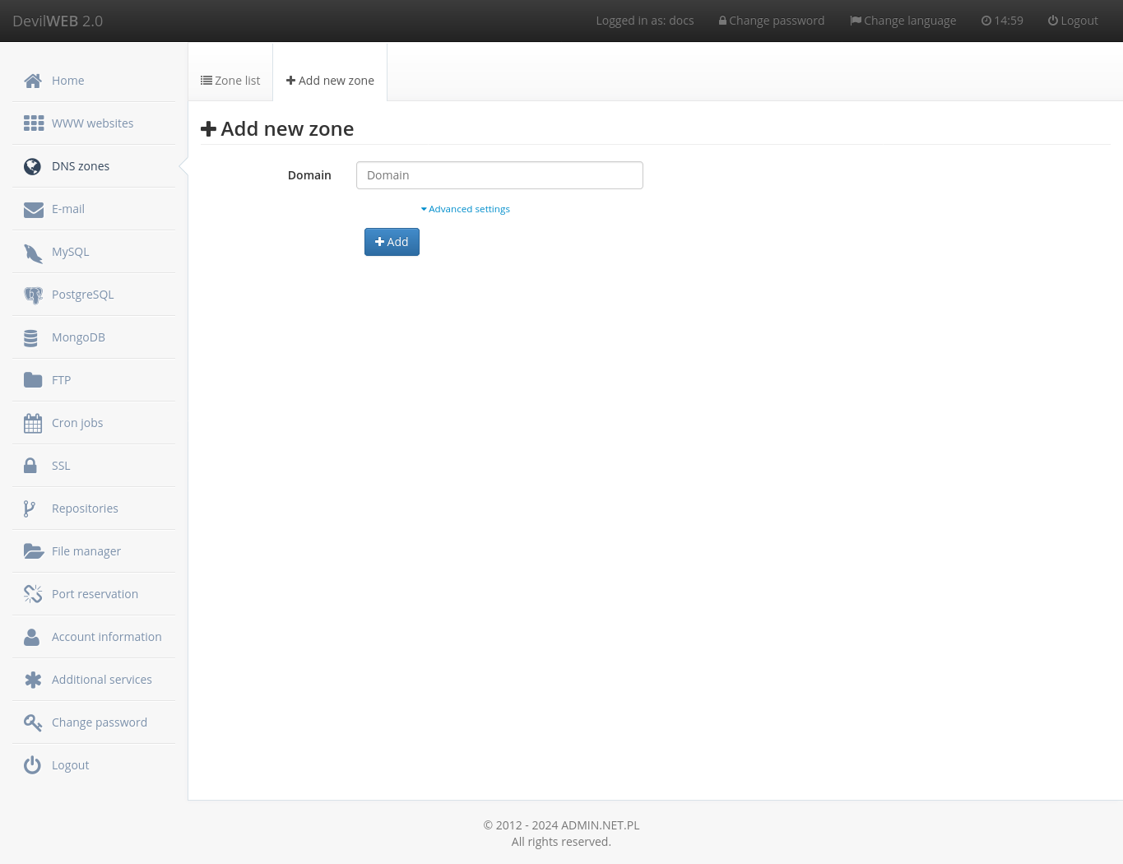Select the MySQL dolphin icon
Image resolution: width=1123 pixels, height=864 pixels.
(33, 252)
